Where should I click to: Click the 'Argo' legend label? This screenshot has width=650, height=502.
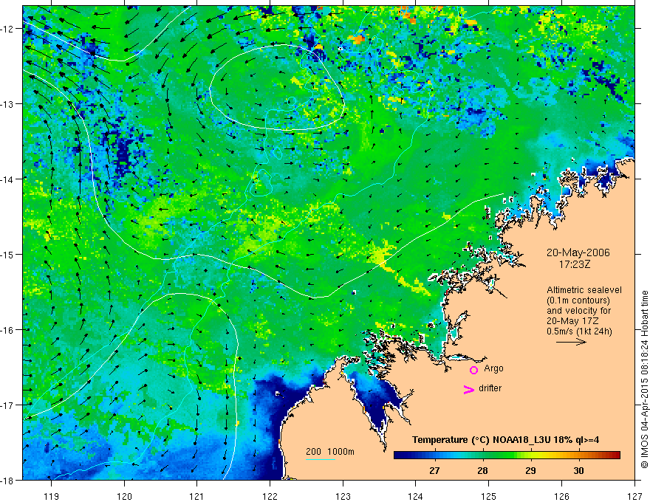[x=493, y=368]
